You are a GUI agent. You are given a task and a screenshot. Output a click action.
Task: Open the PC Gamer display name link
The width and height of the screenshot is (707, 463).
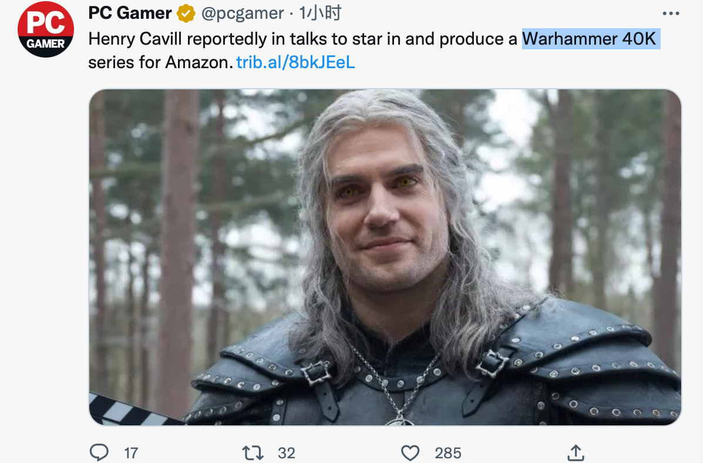pos(130,13)
